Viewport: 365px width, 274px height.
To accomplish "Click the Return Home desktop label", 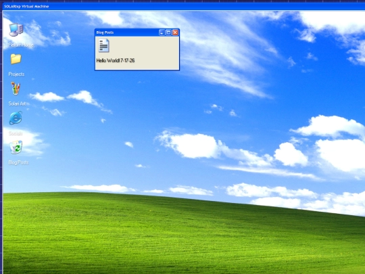I will click(21, 45).
